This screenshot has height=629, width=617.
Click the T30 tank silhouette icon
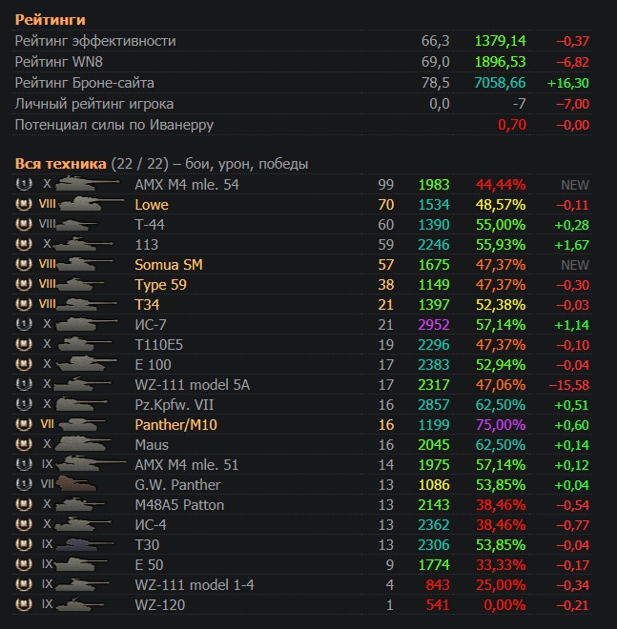[88, 544]
